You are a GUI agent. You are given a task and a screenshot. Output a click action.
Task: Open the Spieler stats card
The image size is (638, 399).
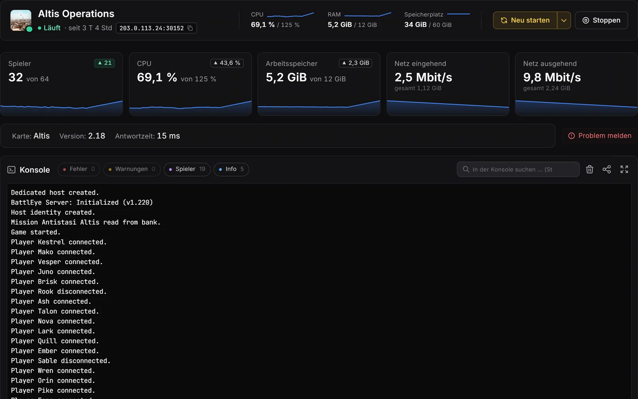[x=61, y=84]
